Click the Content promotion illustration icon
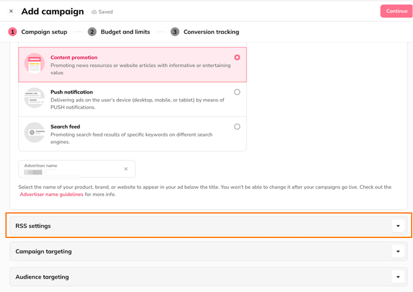This screenshot has height=292, width=413. pyautogui.click(x=35, y=63)
